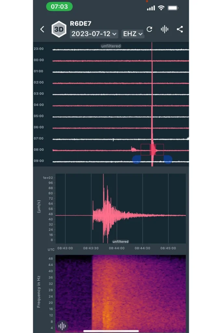Viewport: 222px width, 333px height.
Task: Select the 00:00 helicorder trace
Action: (x=120, y=61)
